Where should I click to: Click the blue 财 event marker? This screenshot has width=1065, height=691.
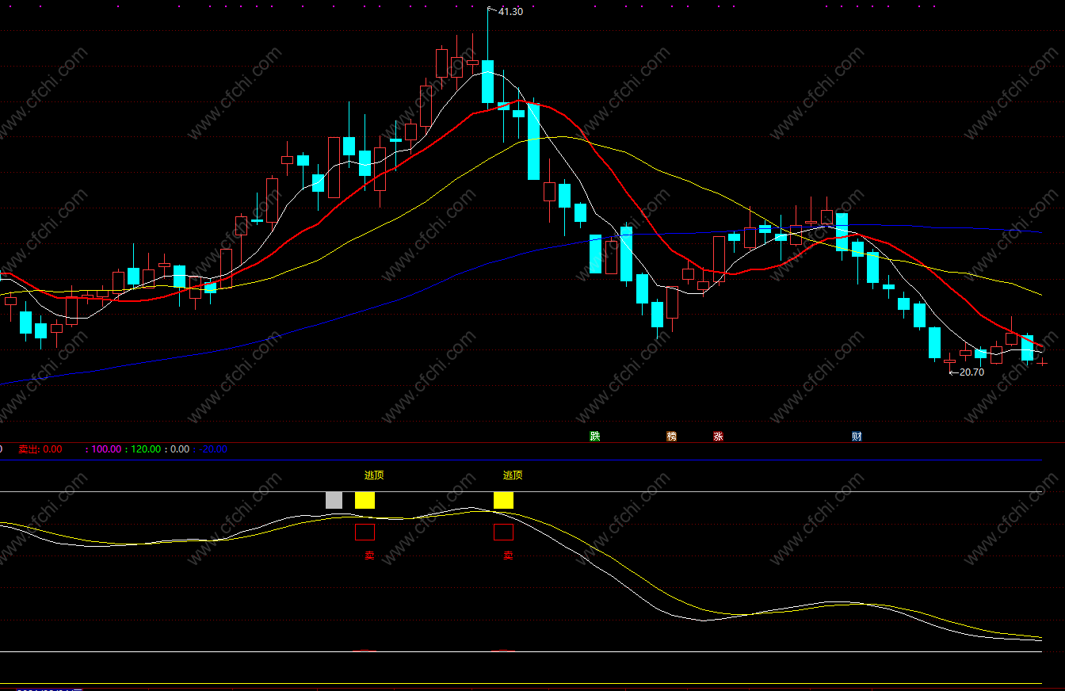pos(857,436)
